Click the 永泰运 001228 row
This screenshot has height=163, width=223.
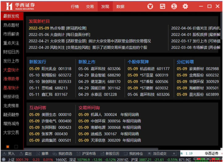click(97, 94)
